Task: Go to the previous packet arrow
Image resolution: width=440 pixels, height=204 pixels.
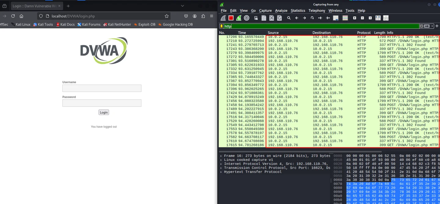Action: click(297, 18)
